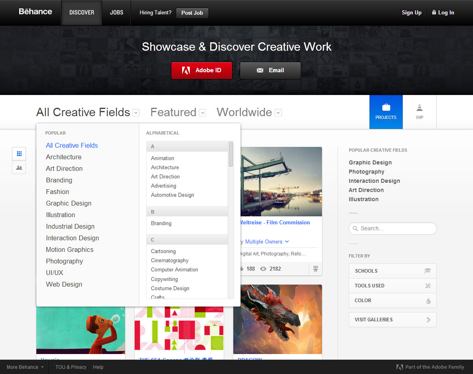473x374 pixels.
Task: Switch to grid view icon
Action: (19, 154)
